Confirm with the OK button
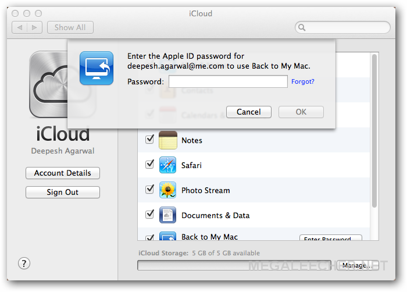The image size is (407, 292). [x=301, y=112]
